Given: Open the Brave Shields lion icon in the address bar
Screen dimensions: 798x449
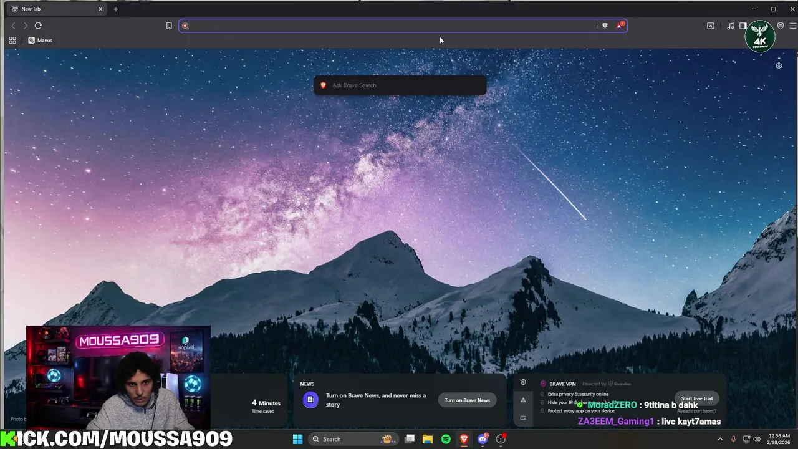Looking at the screenshot, I should (x=605, y=26).
